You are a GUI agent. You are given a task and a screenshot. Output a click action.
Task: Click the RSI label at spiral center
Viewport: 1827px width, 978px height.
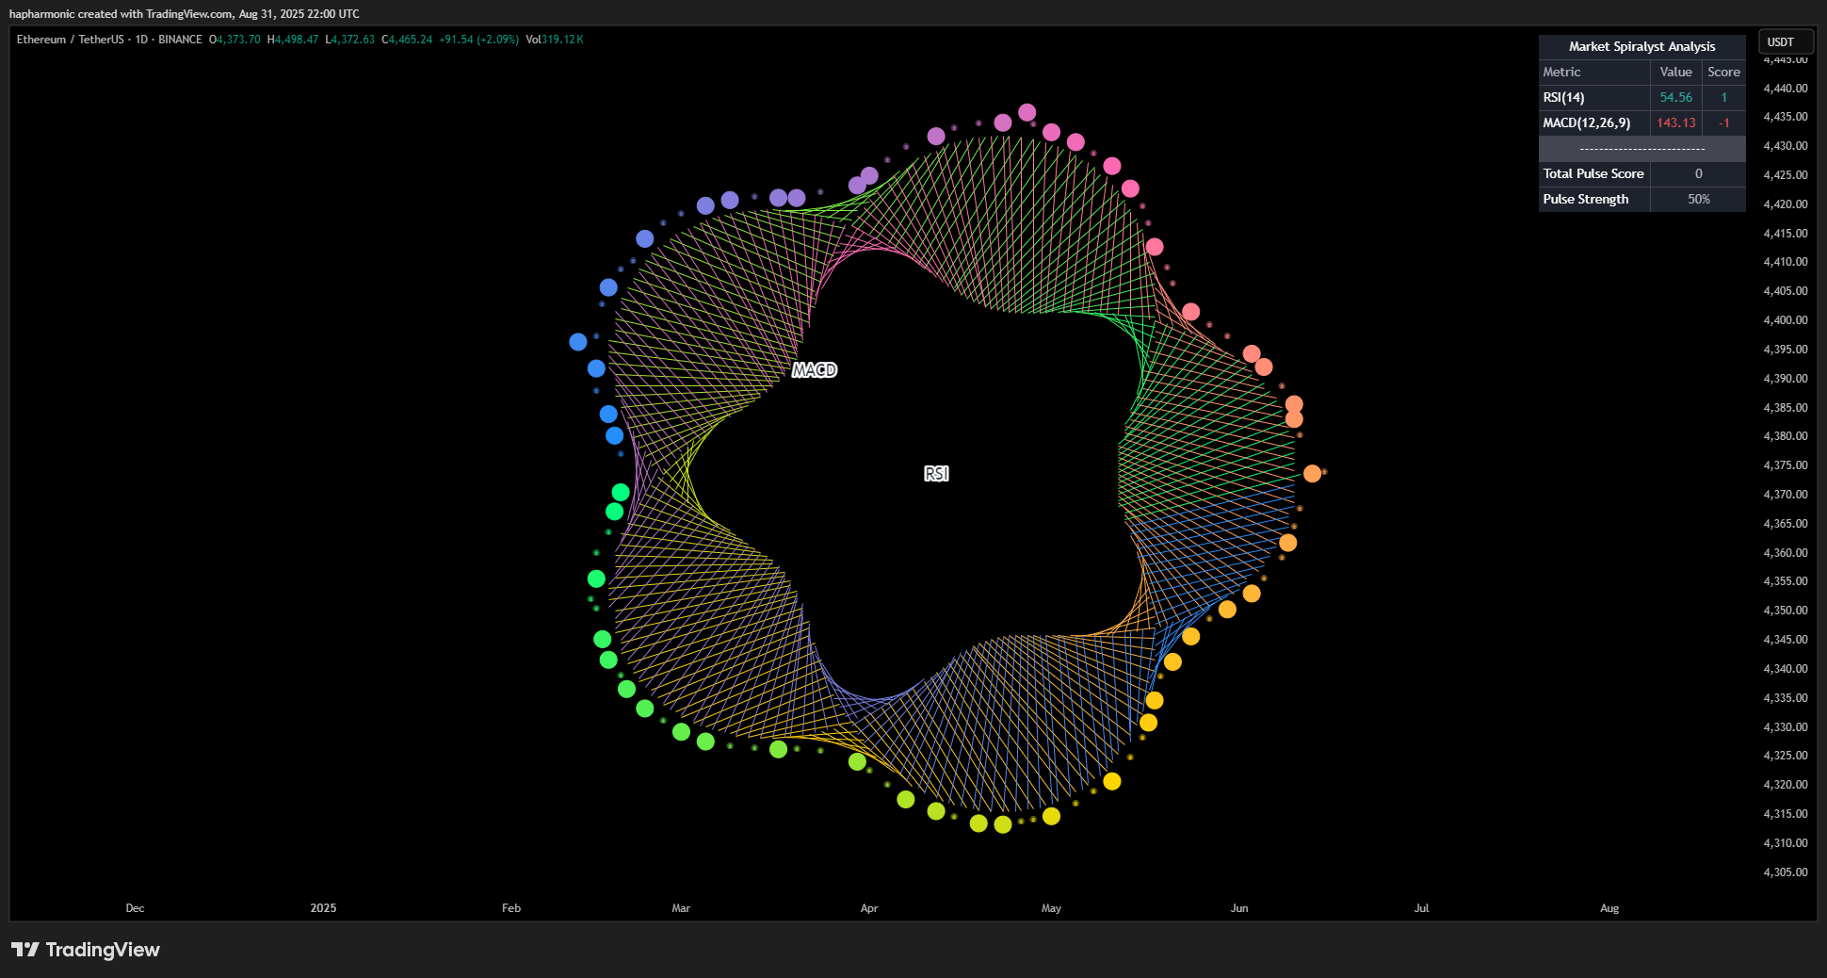[x=936, y=474]
